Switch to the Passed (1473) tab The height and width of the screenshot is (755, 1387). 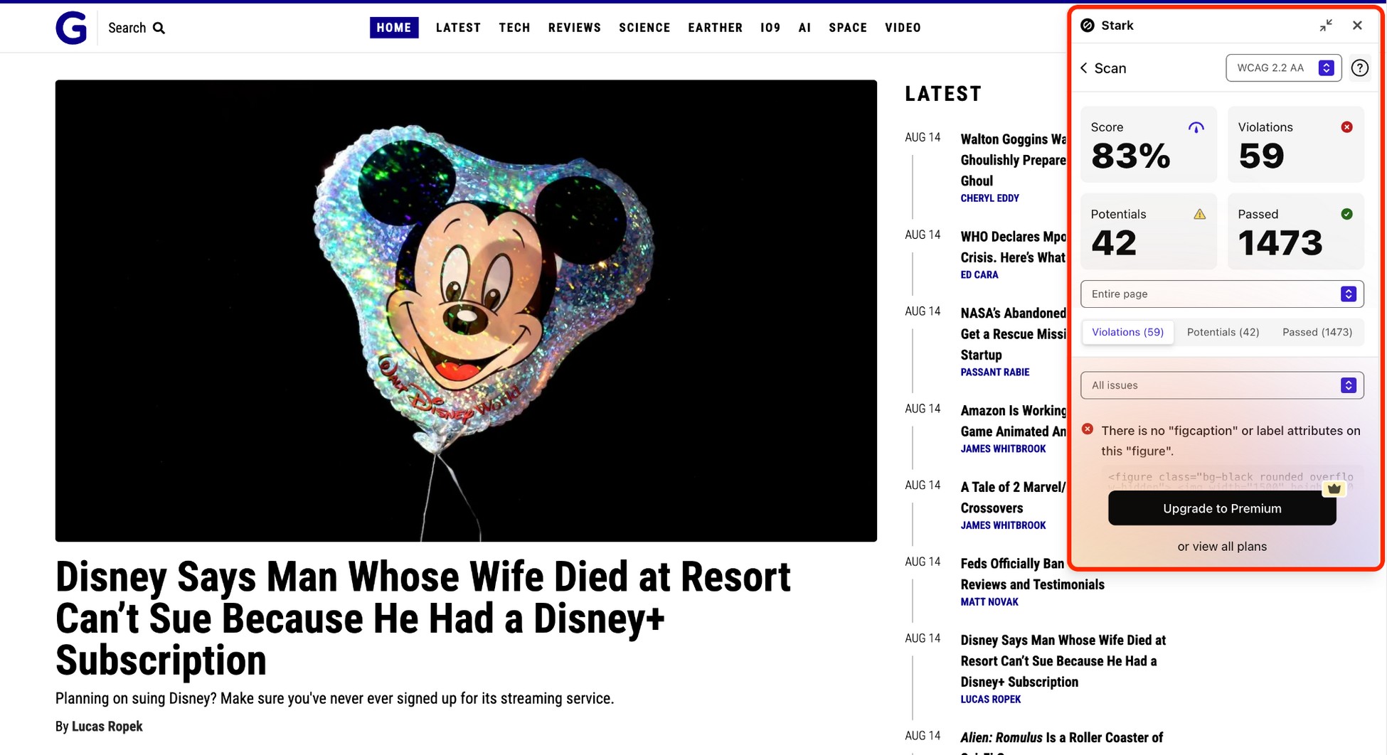[1317, 332]
